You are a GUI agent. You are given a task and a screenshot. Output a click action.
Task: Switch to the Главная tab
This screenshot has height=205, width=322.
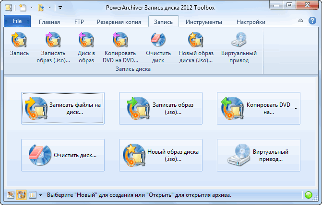click(49, 22)
